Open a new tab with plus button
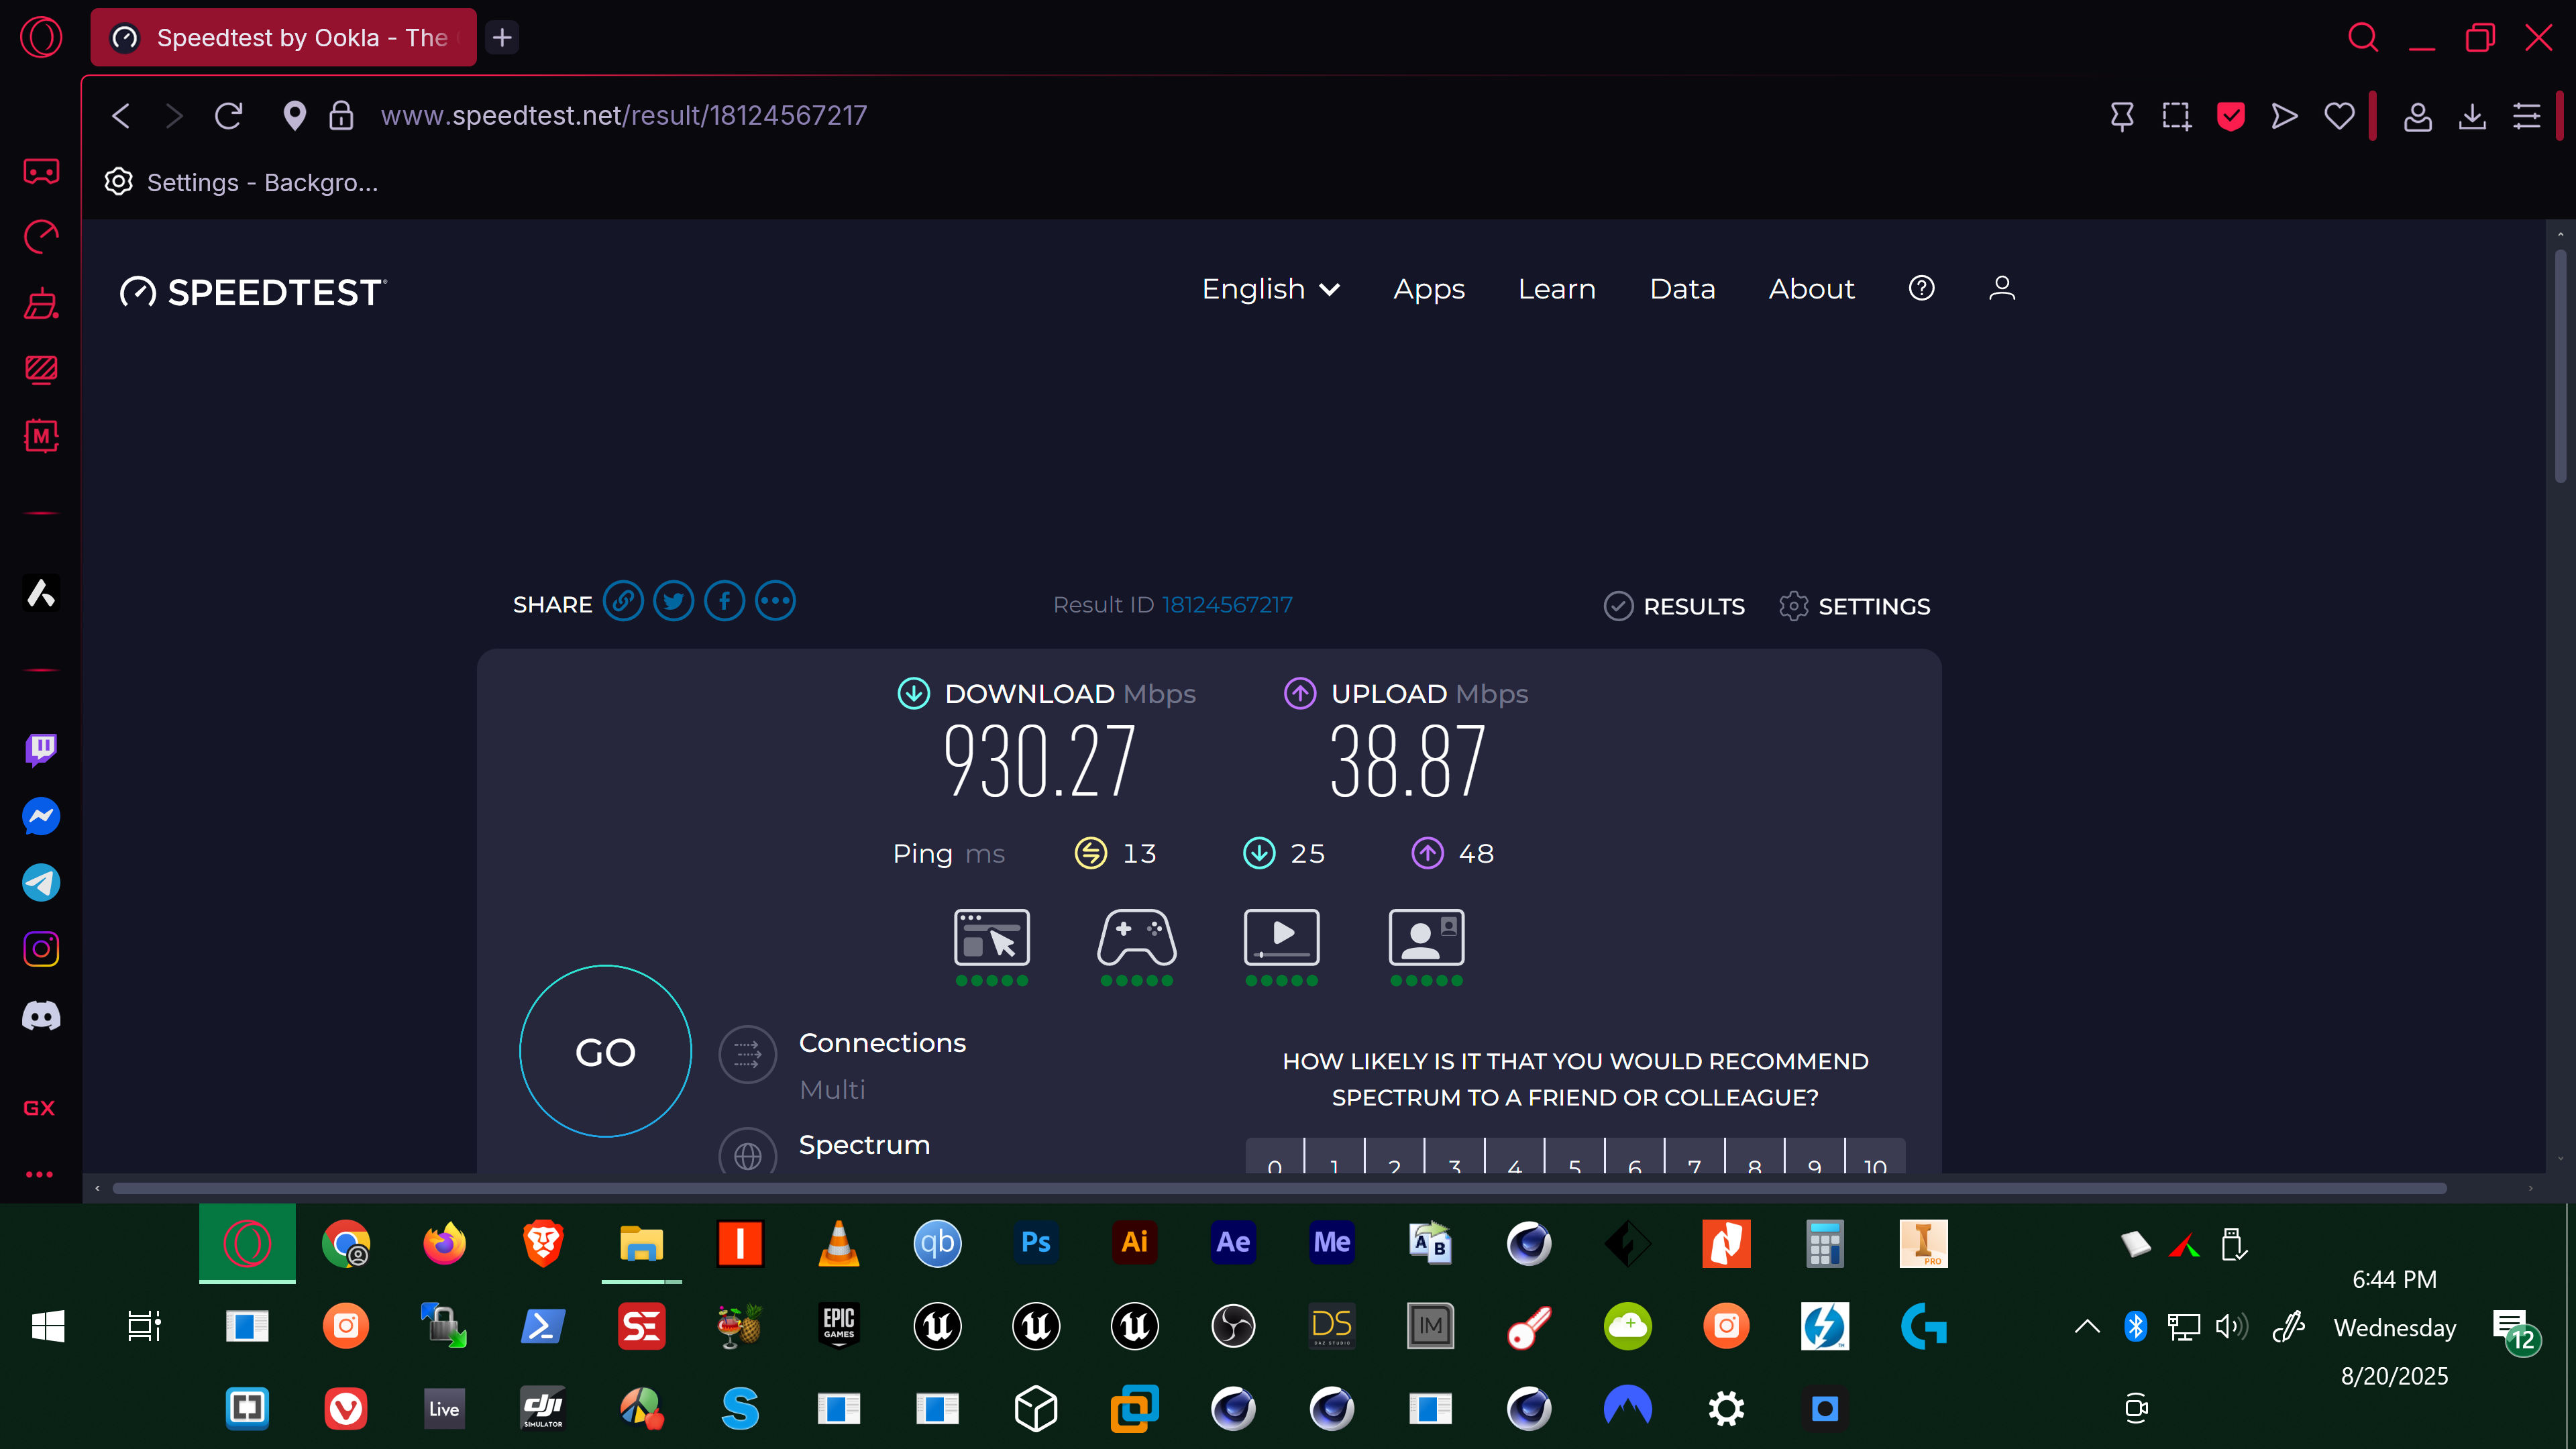 [502, 38]
